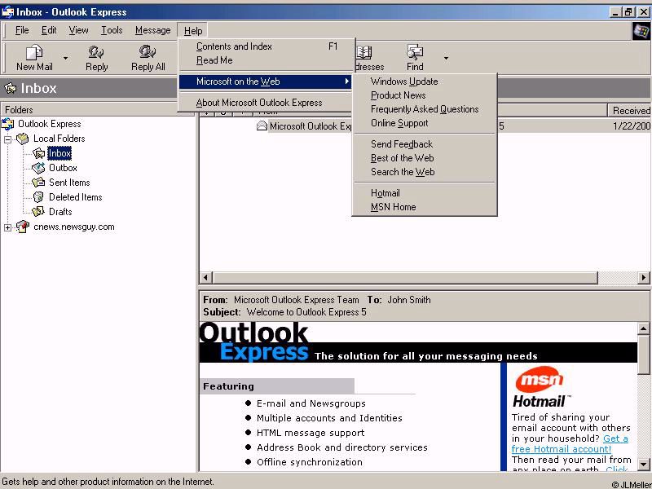
Task: Select the Deleted Items folder icon
Action: (38, 197)
